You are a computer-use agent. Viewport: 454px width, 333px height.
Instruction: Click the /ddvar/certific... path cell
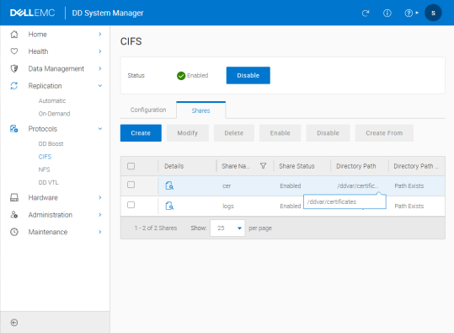[x=358, y=185]
